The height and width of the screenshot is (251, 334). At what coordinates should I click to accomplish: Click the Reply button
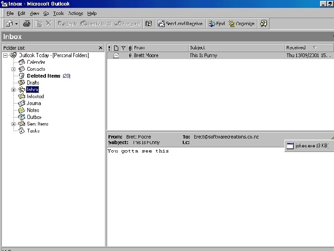(x=68, y=24)
